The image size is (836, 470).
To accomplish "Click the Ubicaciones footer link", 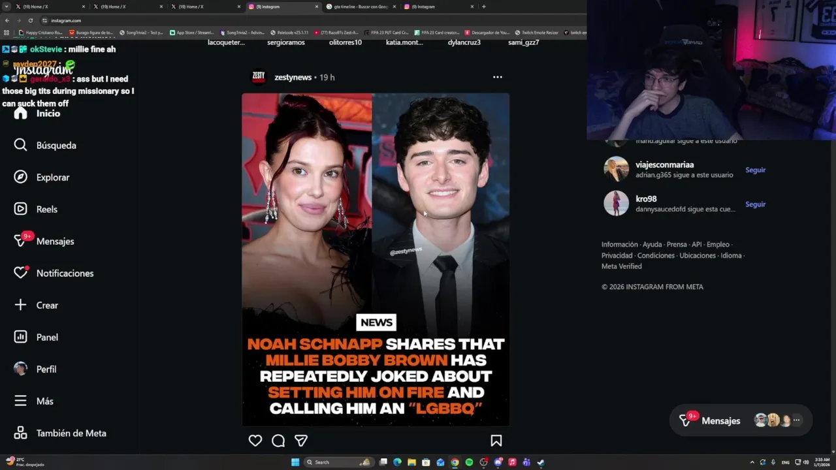I will (698, 256).
